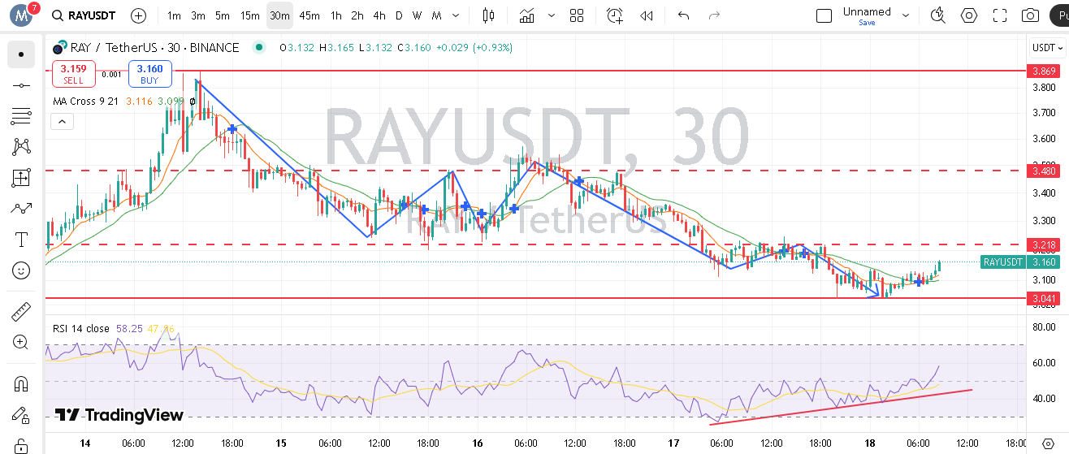Open the indicator templates dropdown chevron
1069x454 pixels.
[552, 15]
